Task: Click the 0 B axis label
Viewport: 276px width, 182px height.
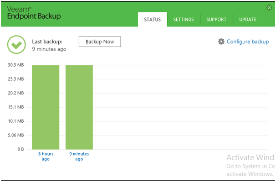Action: pyautogui.click(x=20, y=149)
